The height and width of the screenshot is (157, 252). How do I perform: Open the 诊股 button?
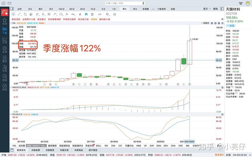coord(173,9)
